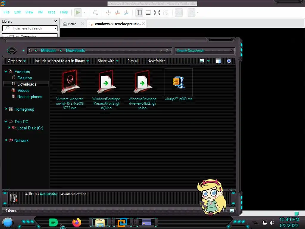Select Network in the navigation pane
The height and width of the screenshot is (229, 305).
coord(21,140)
